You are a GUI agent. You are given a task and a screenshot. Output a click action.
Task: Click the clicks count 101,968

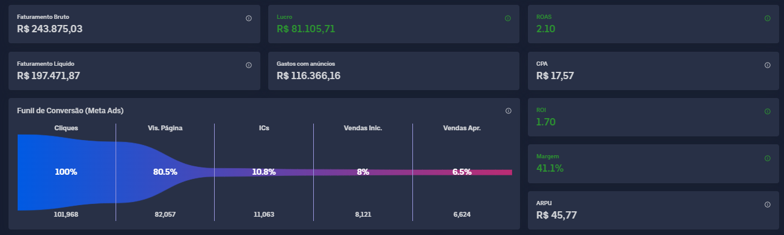click(x=66, y=215)
